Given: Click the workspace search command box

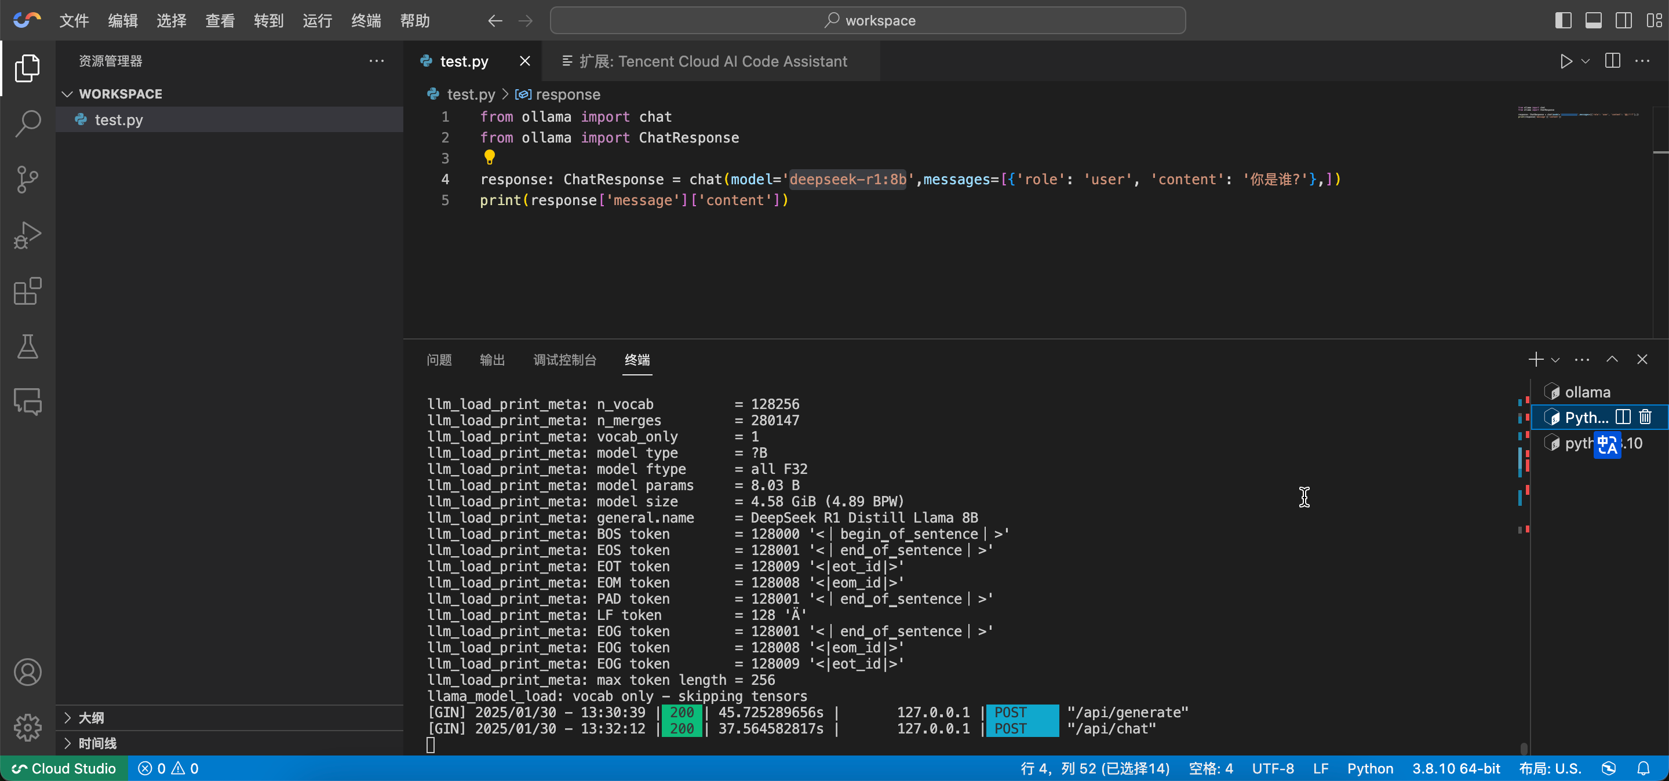Looking at the screenshot, I should point(868,21).
